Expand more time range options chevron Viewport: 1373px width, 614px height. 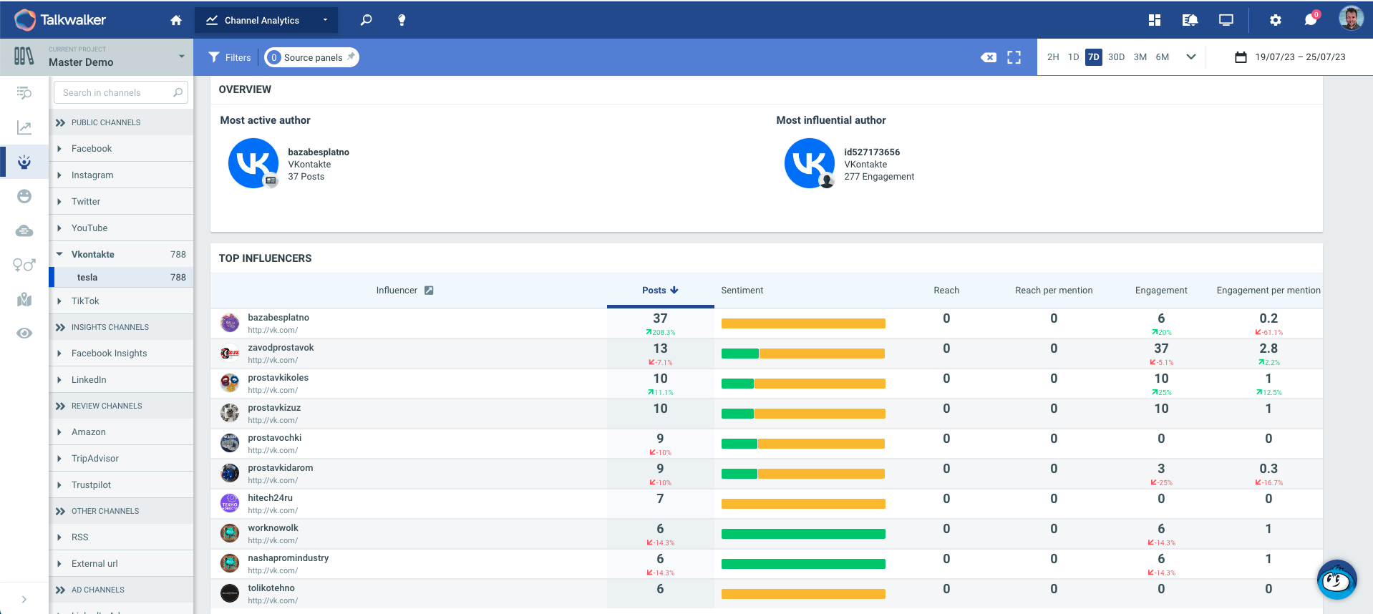click(x=1191, y=57)
